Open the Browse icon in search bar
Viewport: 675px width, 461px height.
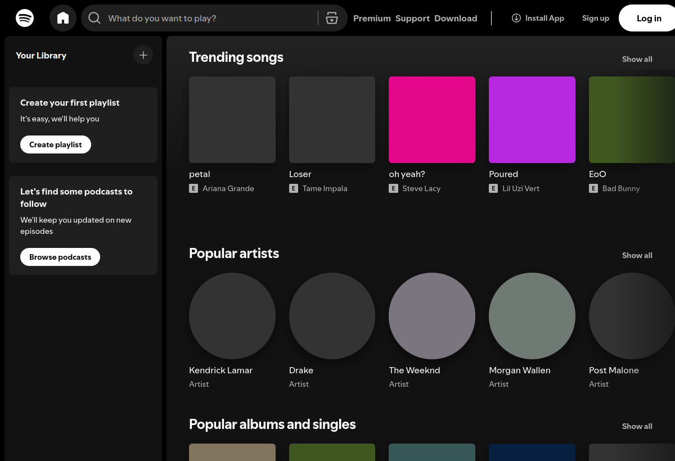click(x=332, y=18)
